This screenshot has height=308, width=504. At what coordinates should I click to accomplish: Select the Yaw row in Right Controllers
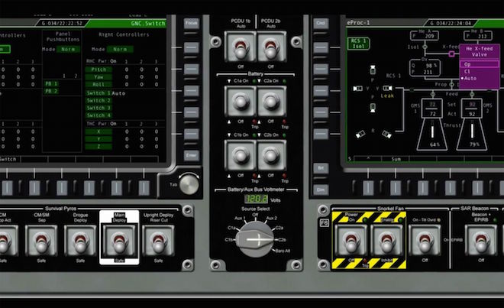99,77
